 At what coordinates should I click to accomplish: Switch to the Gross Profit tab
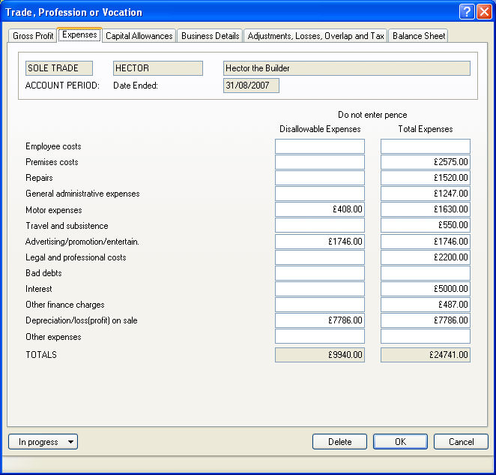(33, 36)
